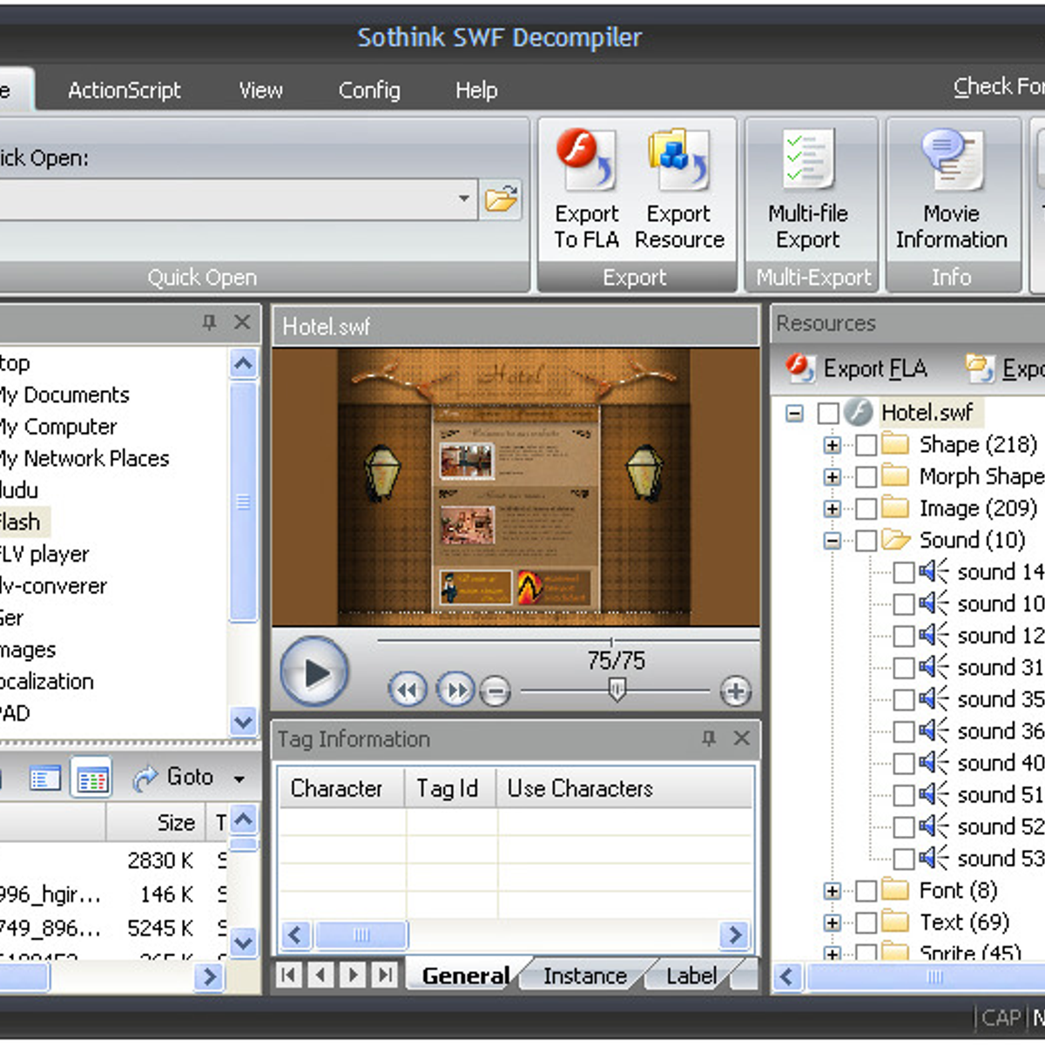The width and height of the screenshot is (1045, 1045).
Task: Click Export To FLA icon
Action: [x=586, y=159]
